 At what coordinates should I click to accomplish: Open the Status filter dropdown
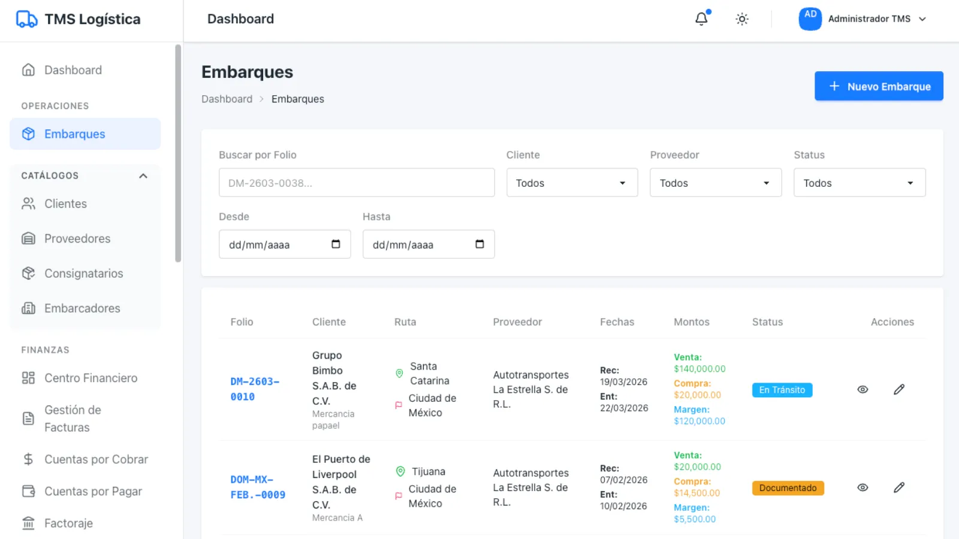click(x=860, y=183)
